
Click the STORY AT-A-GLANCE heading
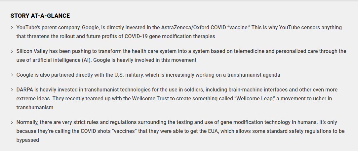[x=40, y=16]
